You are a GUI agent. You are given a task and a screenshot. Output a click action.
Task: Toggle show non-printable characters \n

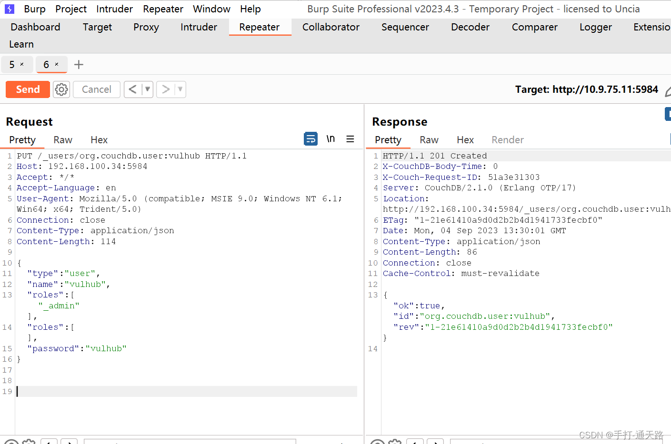(x=330, y=139)
